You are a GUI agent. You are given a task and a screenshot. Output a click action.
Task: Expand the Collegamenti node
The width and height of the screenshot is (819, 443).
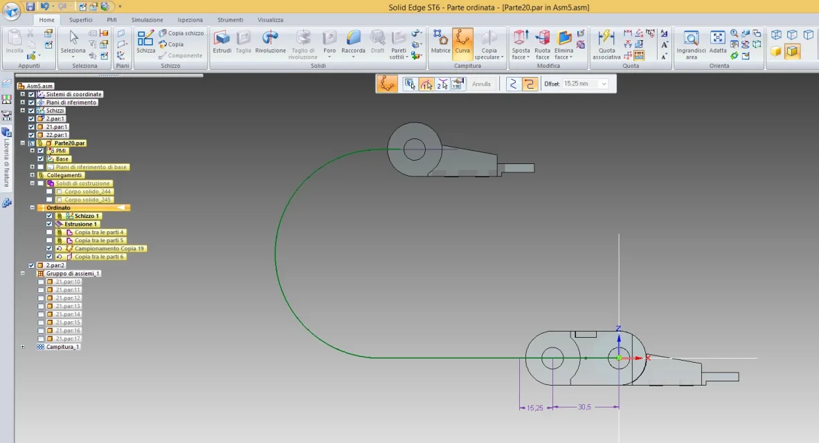(32, 176)
